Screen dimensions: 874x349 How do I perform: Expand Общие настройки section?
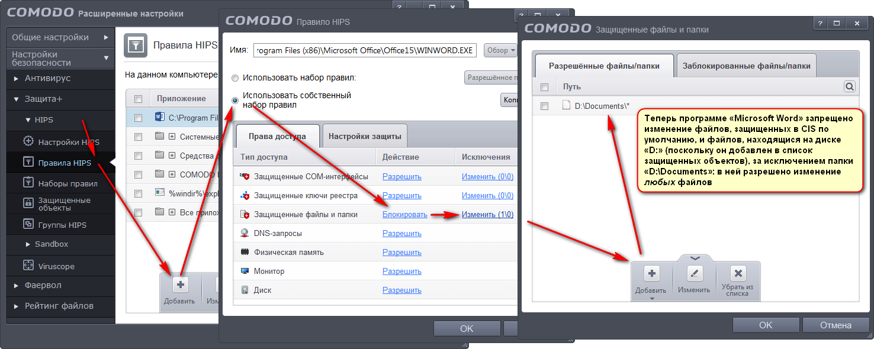[60, 37]
